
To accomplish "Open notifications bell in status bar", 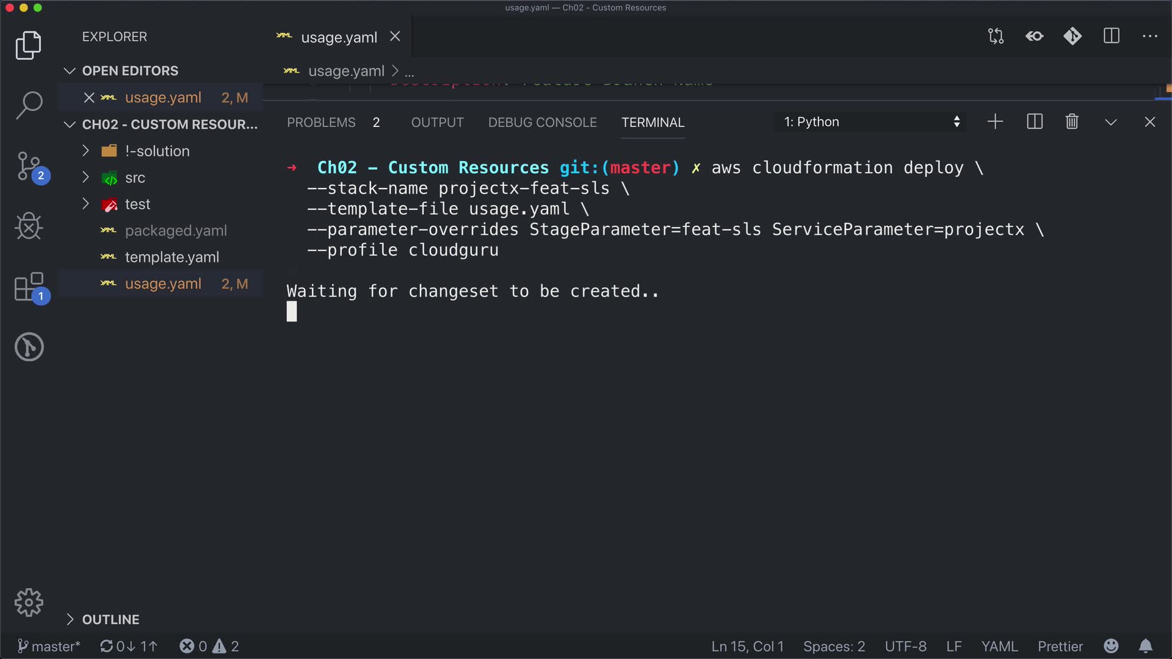I will [1146, 646].
